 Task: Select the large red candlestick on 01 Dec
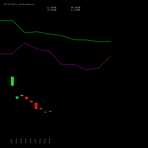pyautogui.click(x=36, y=106)
